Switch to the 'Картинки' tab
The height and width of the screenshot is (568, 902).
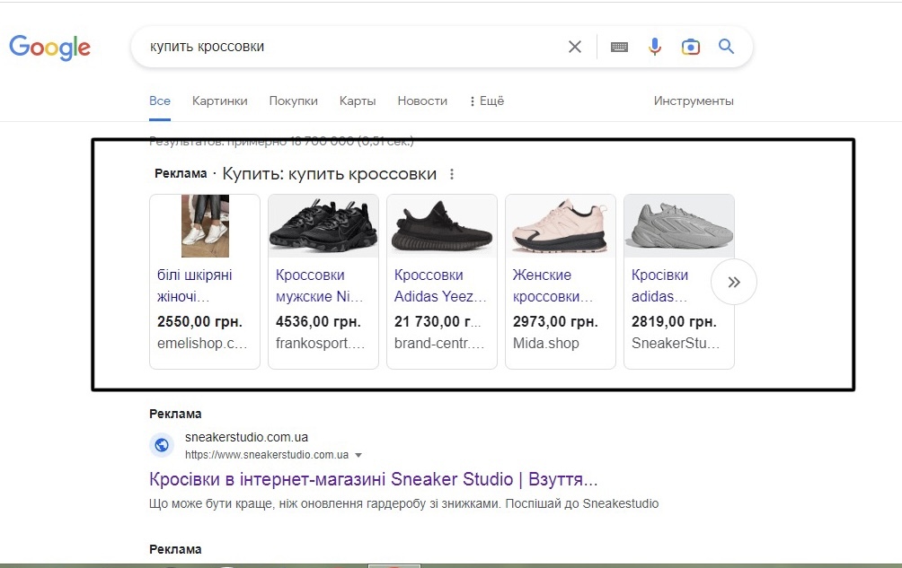[x=220, y=101]
